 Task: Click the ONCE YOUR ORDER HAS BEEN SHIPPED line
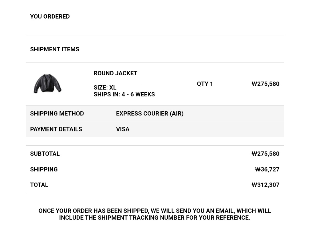(154, 211)
